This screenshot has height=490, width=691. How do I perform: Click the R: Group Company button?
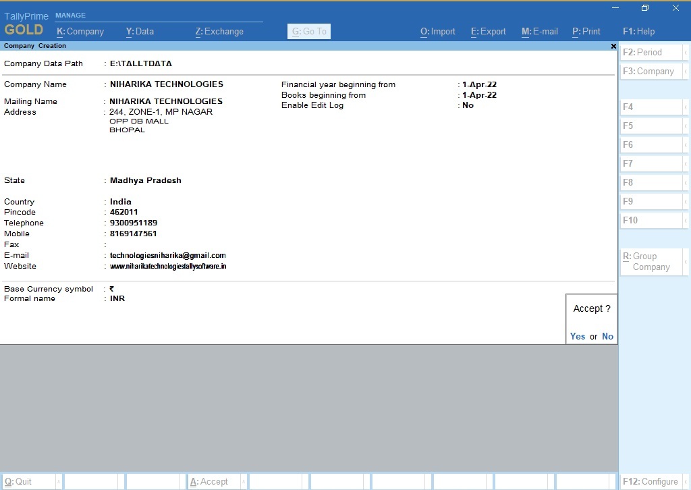651,262
